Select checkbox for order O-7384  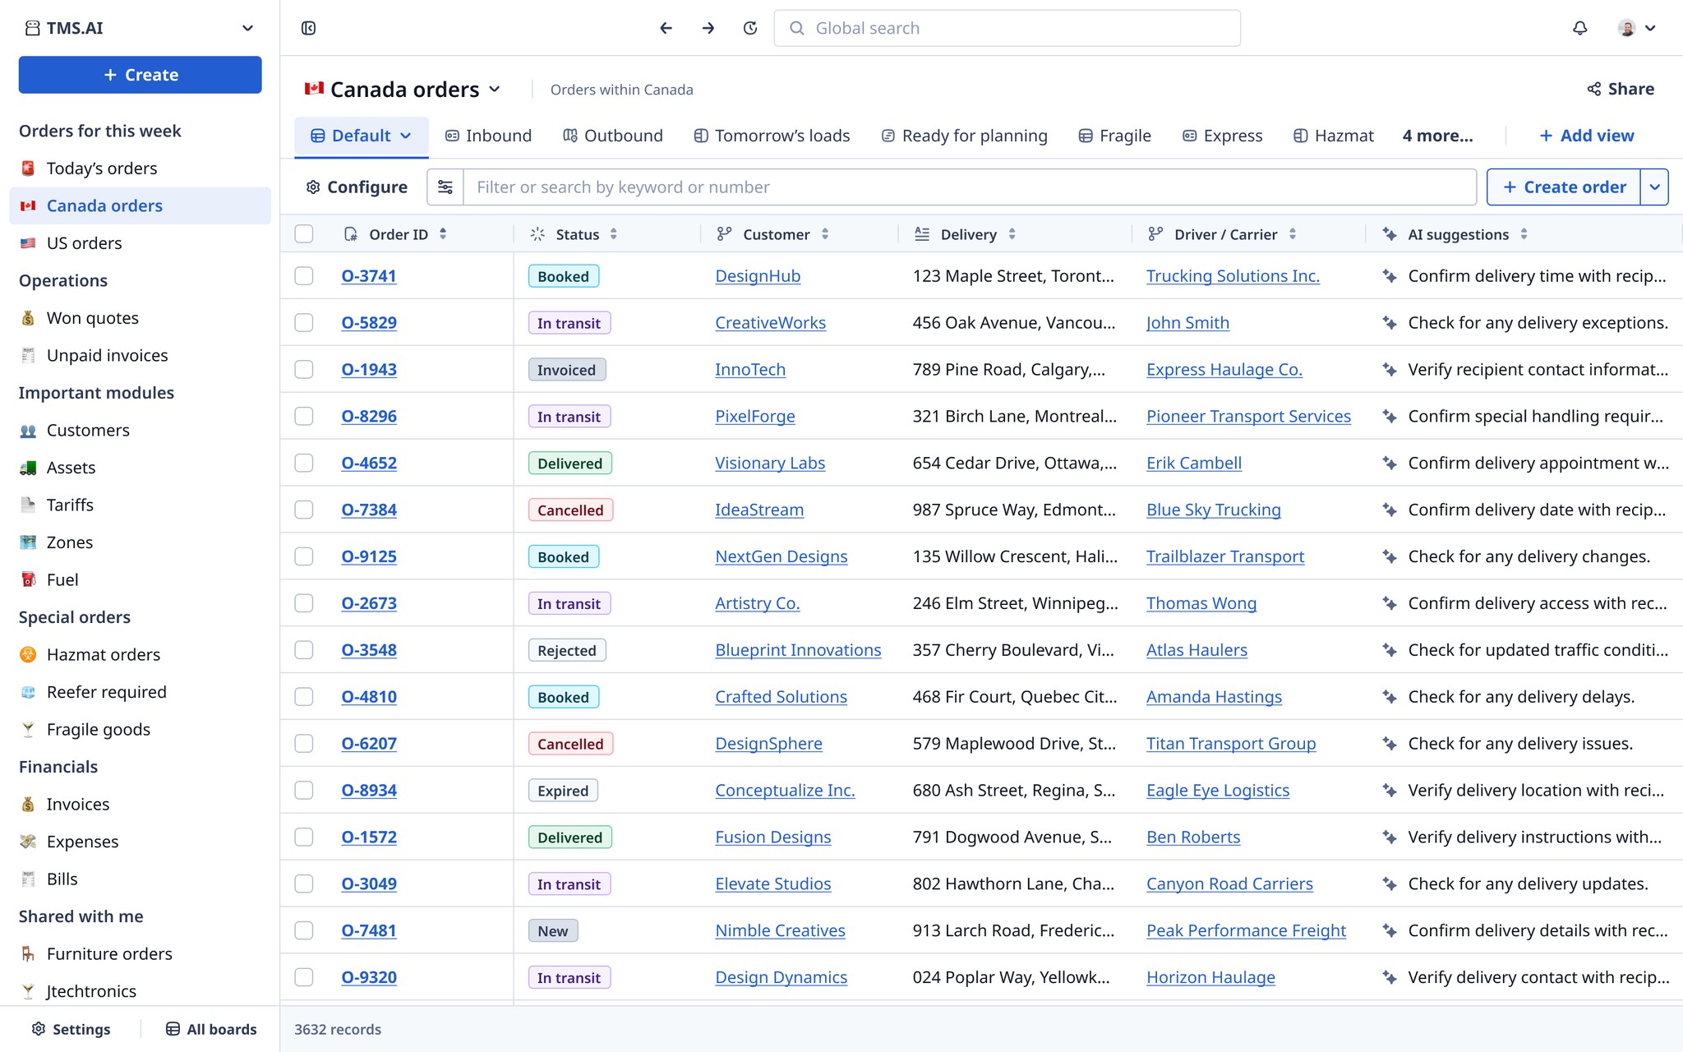(x=304, y=510)
